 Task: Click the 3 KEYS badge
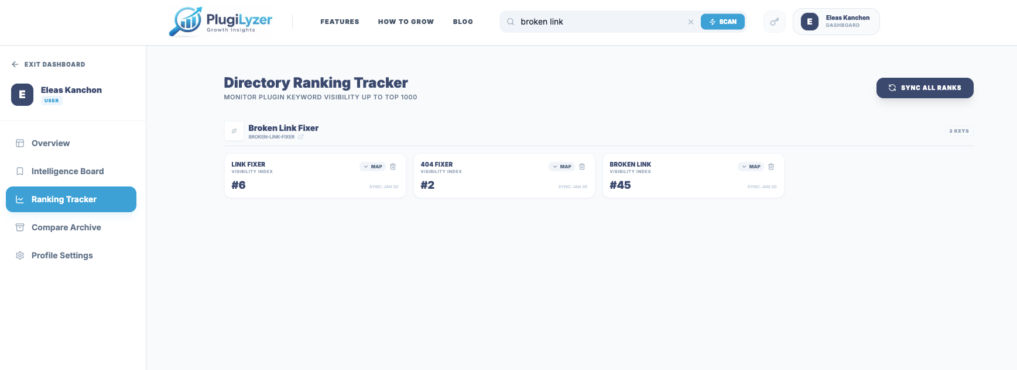click(x=959, y=131)
